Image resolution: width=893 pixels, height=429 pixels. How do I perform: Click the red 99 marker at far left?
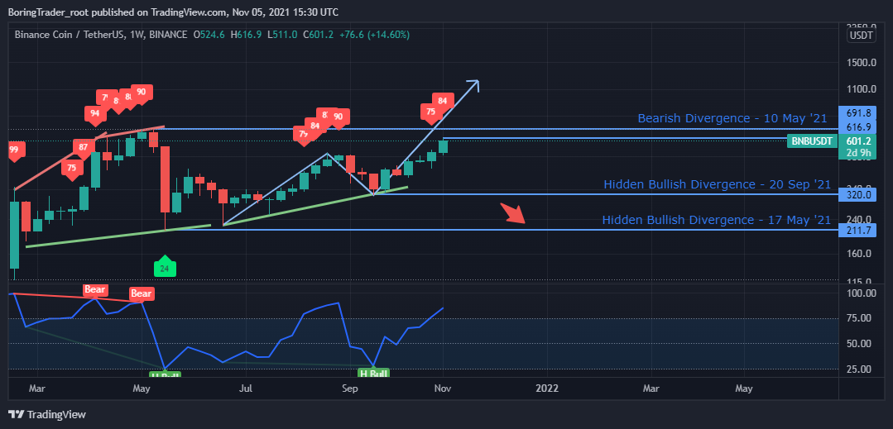coord(14,150)
